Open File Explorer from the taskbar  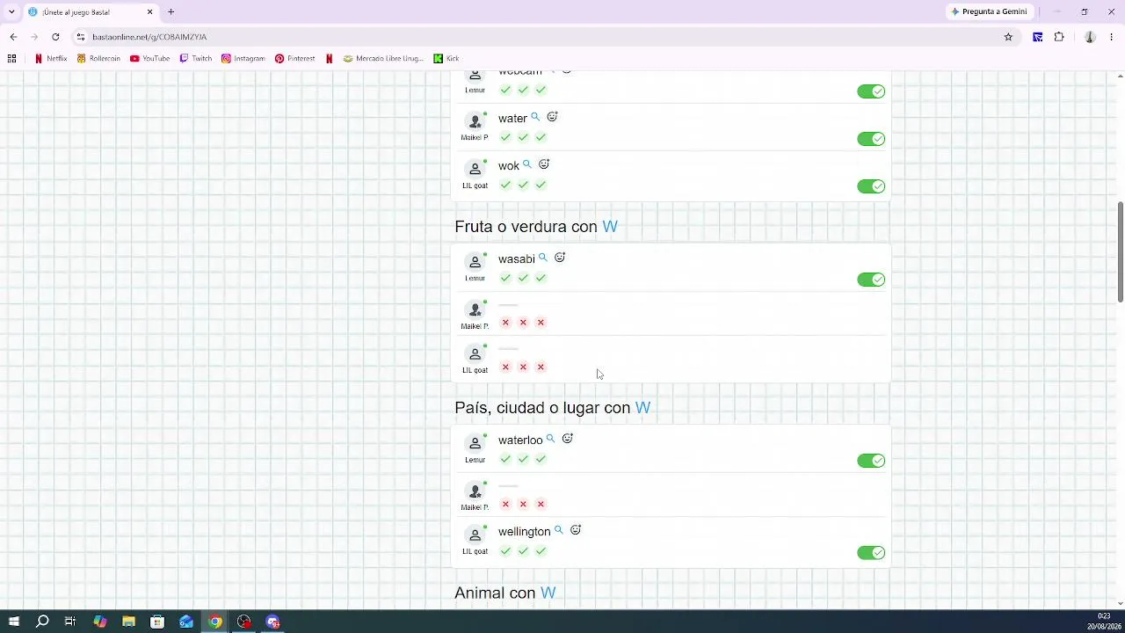(128, 622)
